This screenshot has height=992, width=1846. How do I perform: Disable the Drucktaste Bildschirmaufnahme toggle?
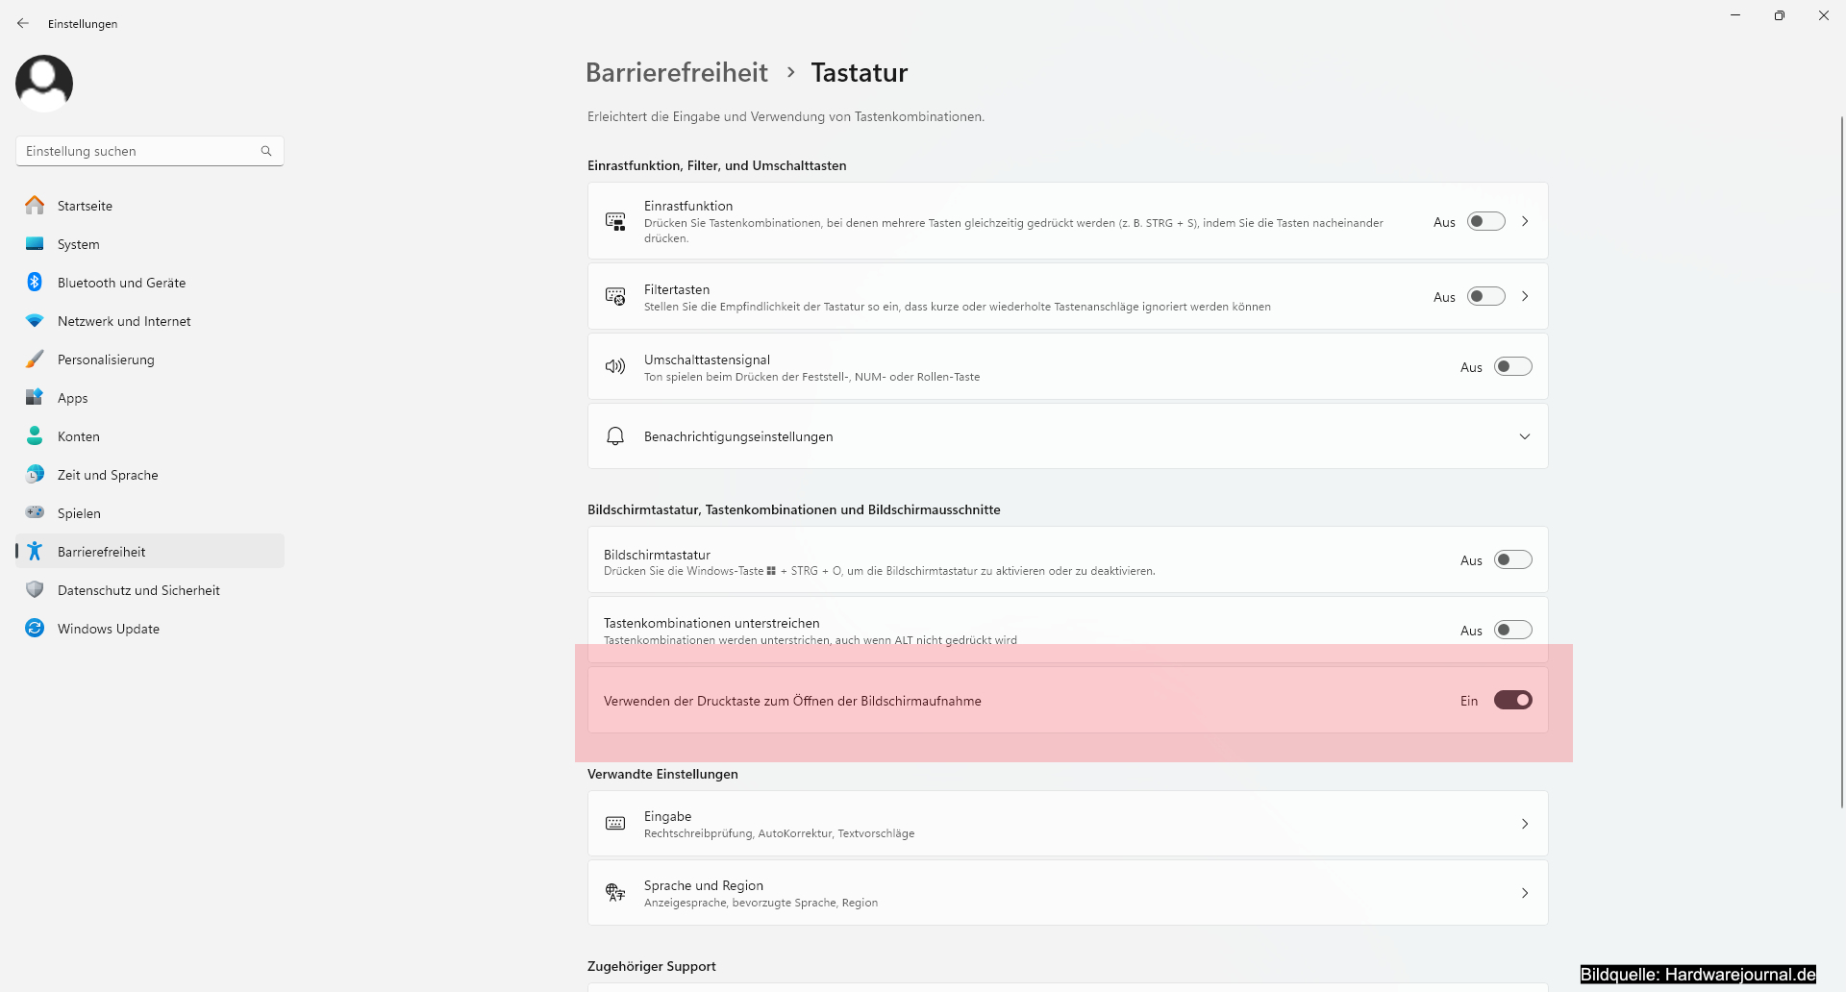[1513, 700]
